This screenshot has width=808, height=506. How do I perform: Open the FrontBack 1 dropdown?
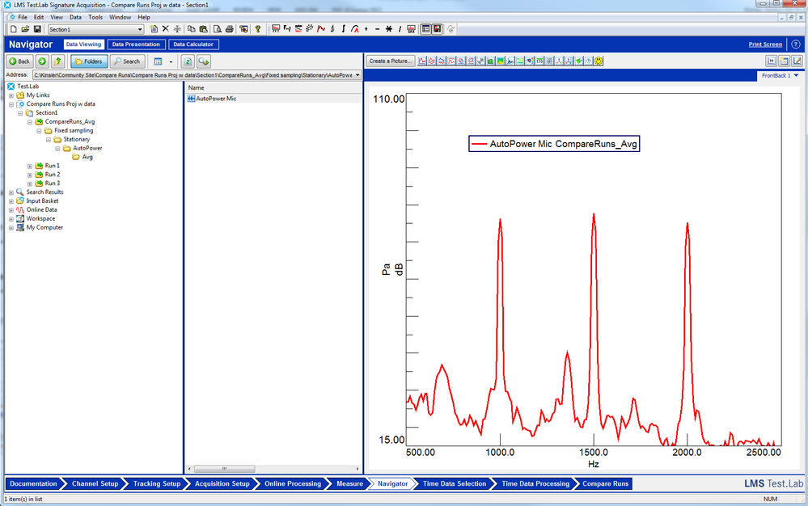click(796, 76)
